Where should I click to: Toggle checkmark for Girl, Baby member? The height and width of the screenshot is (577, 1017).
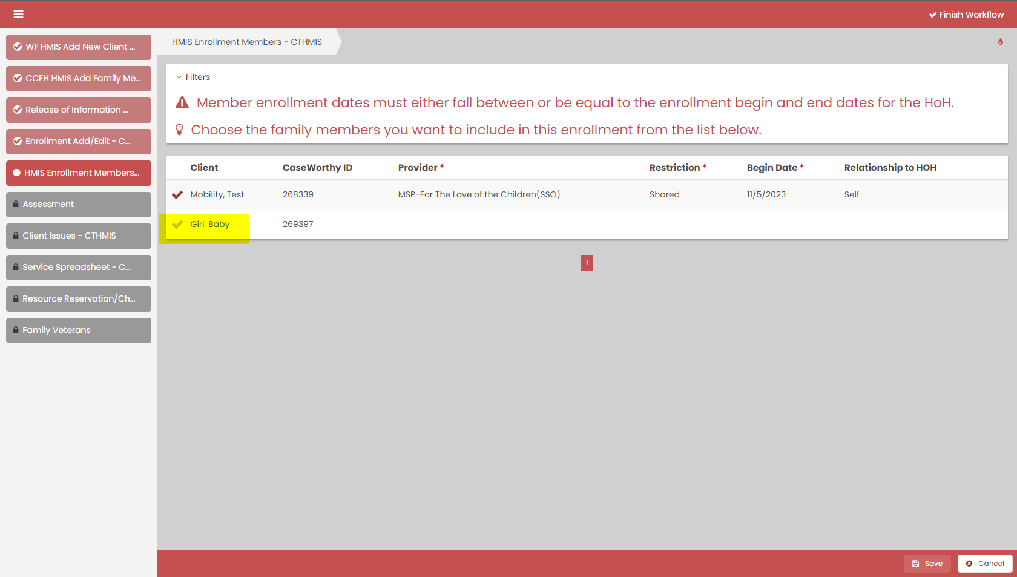(177, 225)
